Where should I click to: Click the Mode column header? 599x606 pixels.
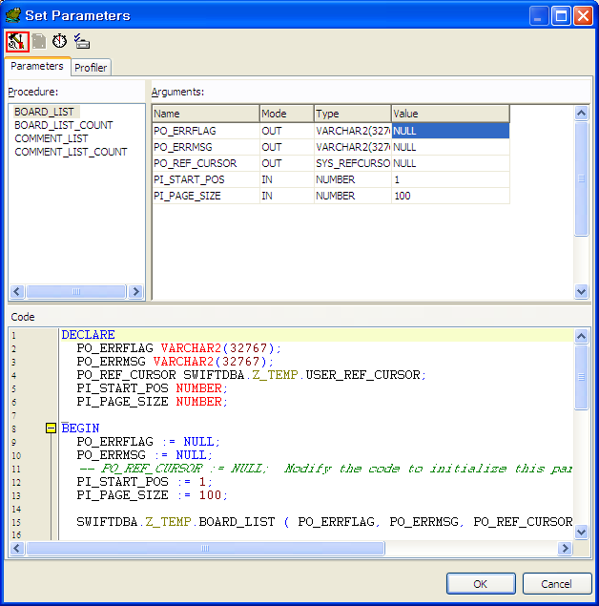286,114
